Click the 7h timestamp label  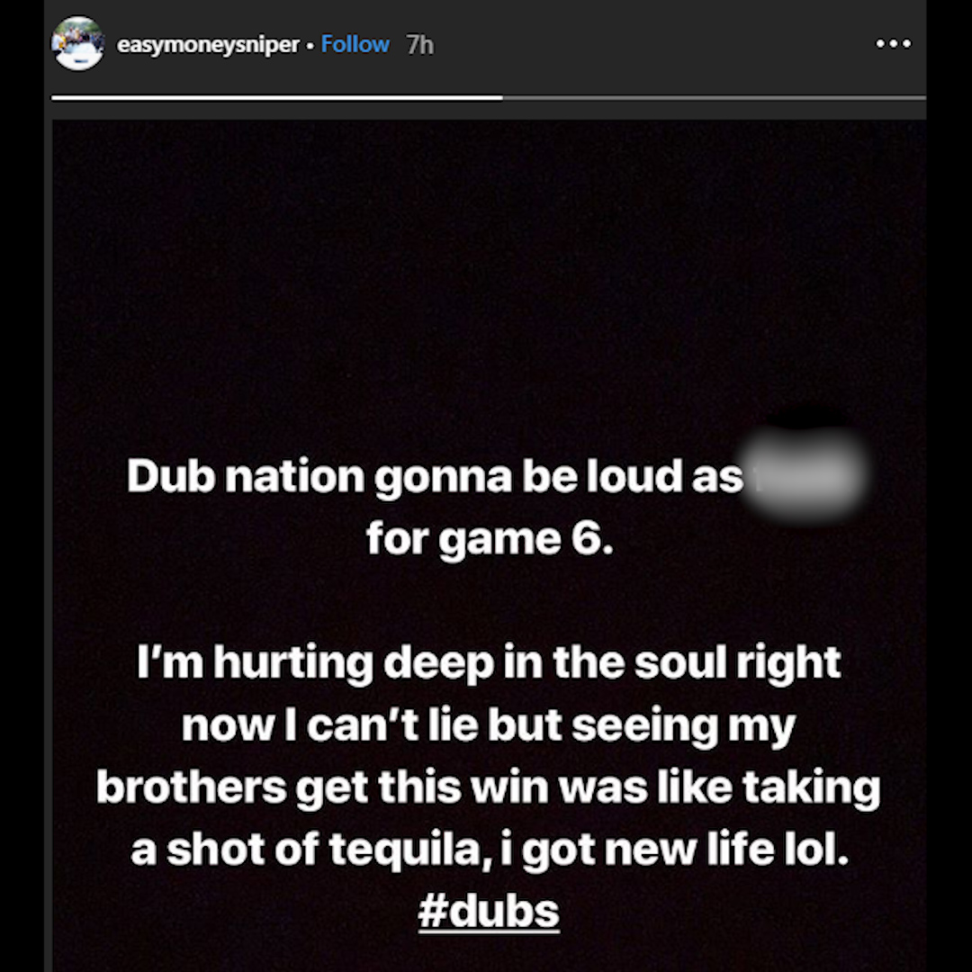[418, 43]
